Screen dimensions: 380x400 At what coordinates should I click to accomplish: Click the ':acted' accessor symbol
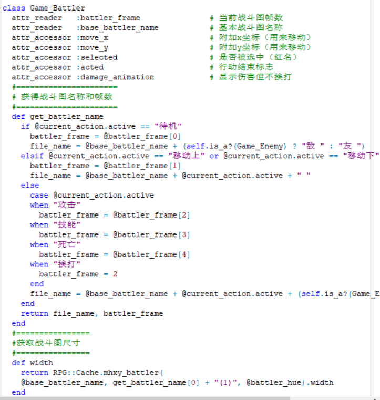tap(90, 67)
